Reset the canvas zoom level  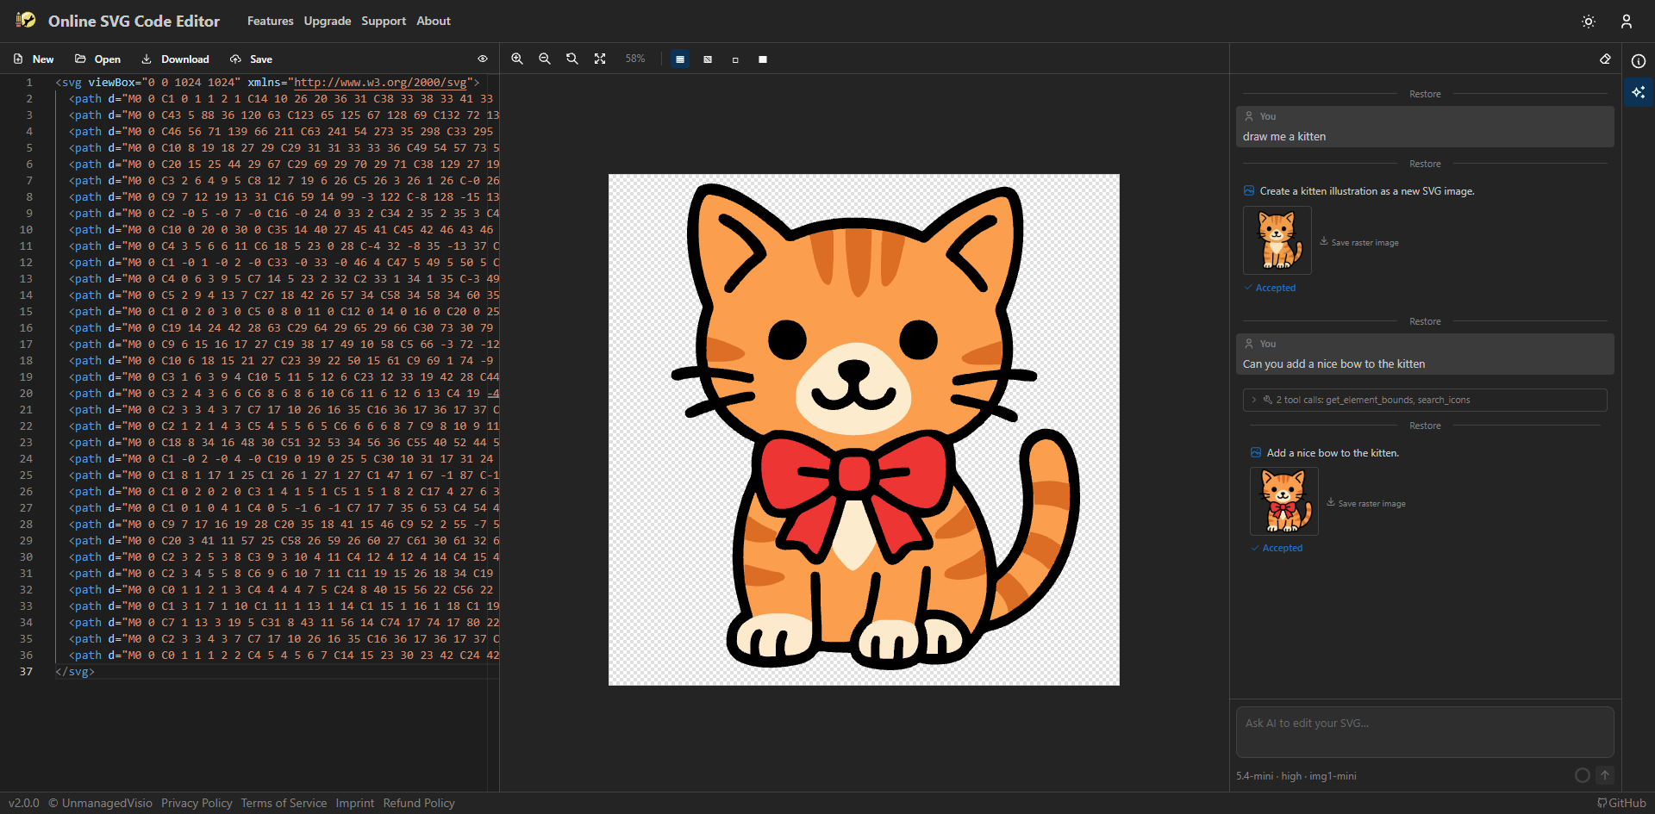click(572, 59)
